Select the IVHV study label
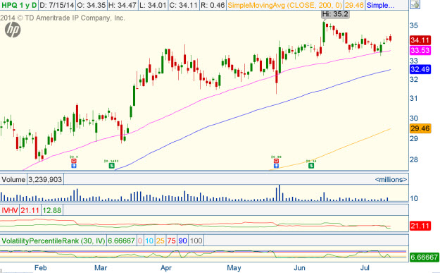440x273 pixels. coord(10,210)
